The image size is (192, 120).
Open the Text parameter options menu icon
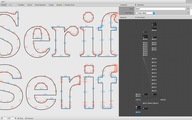pyautogui.click(x=188, y=9)
